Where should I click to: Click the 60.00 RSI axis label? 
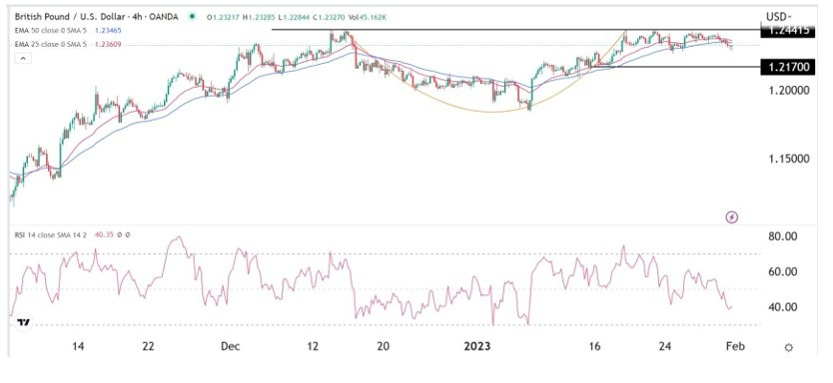(782, 271)
